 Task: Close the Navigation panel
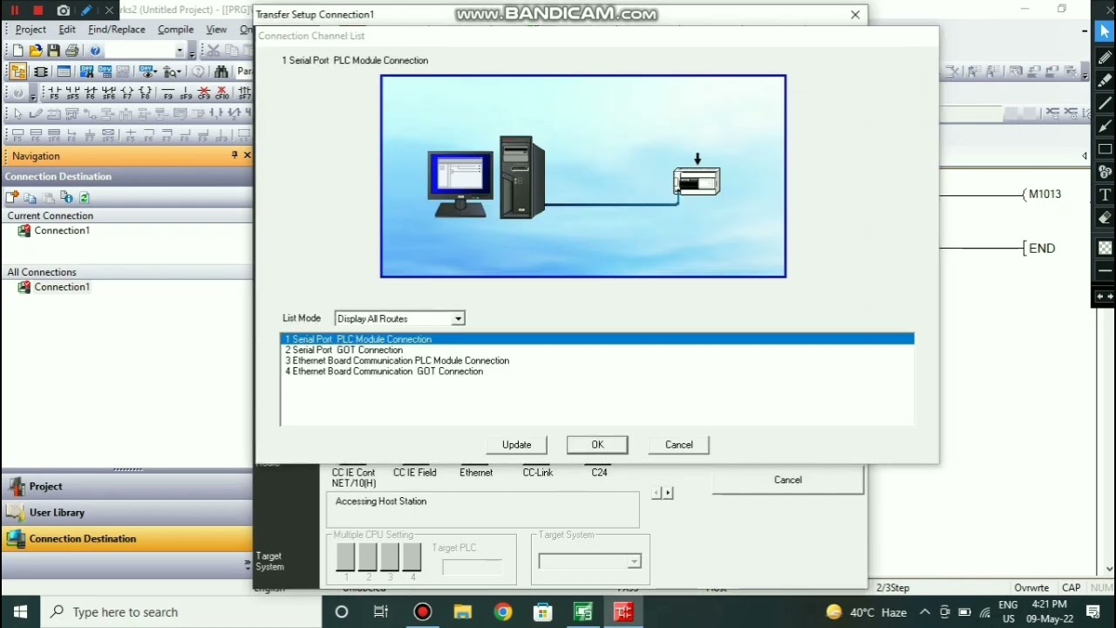click(247, 155)
